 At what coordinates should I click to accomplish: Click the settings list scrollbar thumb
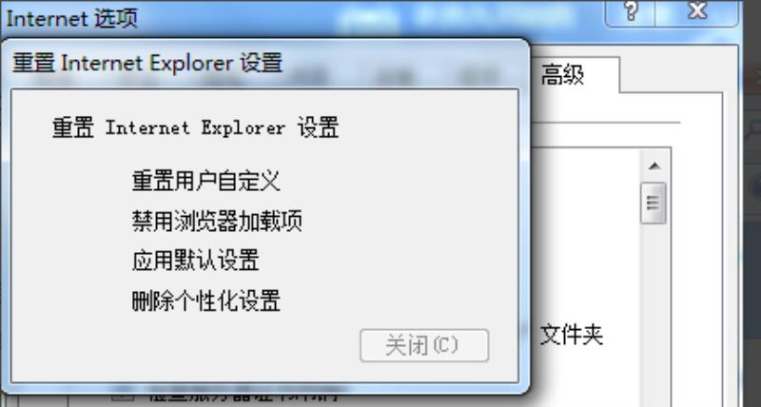click(654, 203)
